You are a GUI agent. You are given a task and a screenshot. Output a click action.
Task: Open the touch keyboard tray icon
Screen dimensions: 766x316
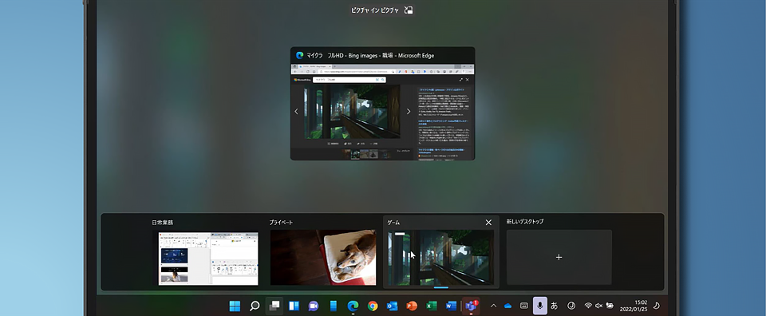point(523,306)
